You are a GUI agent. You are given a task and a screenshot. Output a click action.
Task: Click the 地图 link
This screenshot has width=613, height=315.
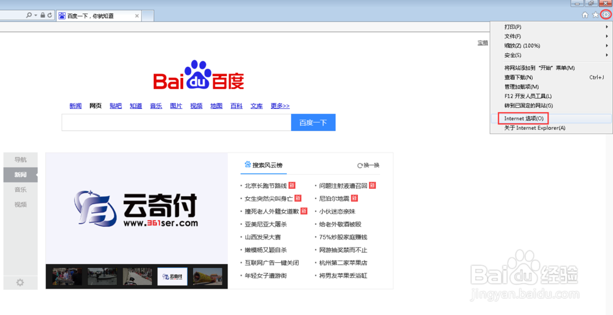pyautogui.click(x=216, y=106)
